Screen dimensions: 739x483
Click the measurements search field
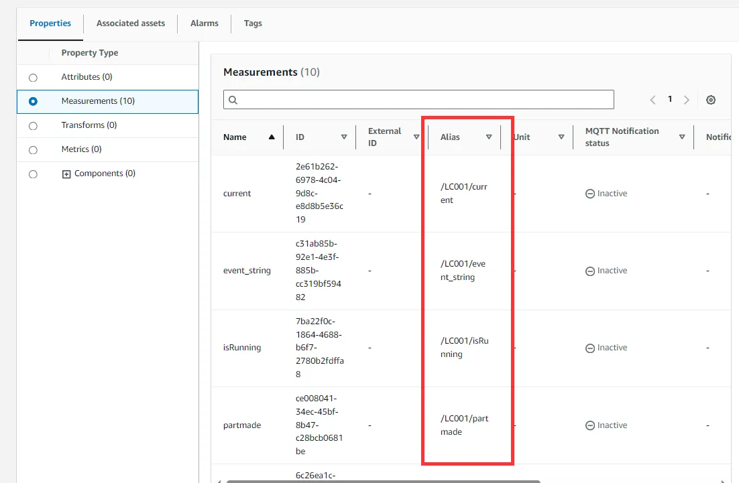(x=418, y=99)
